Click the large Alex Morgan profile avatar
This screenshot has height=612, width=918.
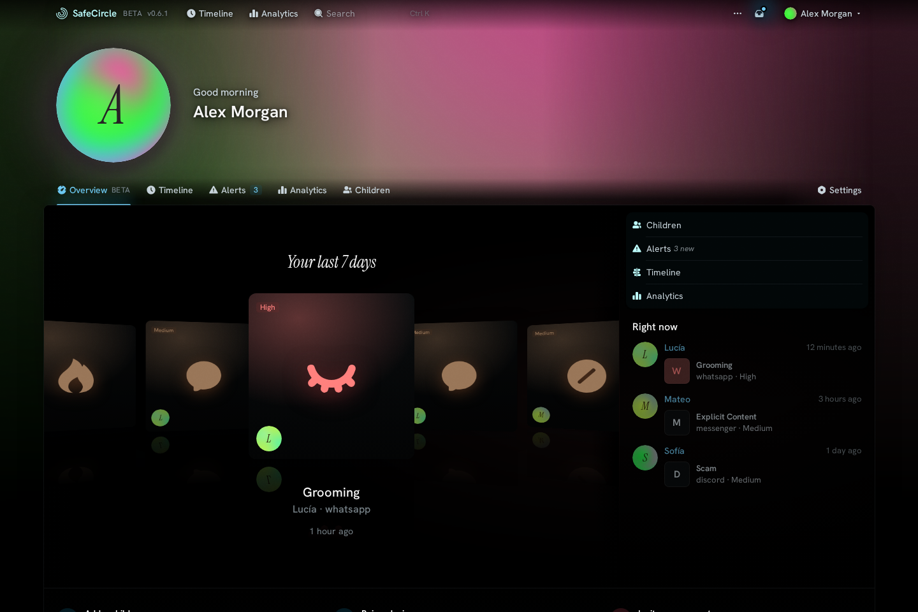(x=113, y=105)
